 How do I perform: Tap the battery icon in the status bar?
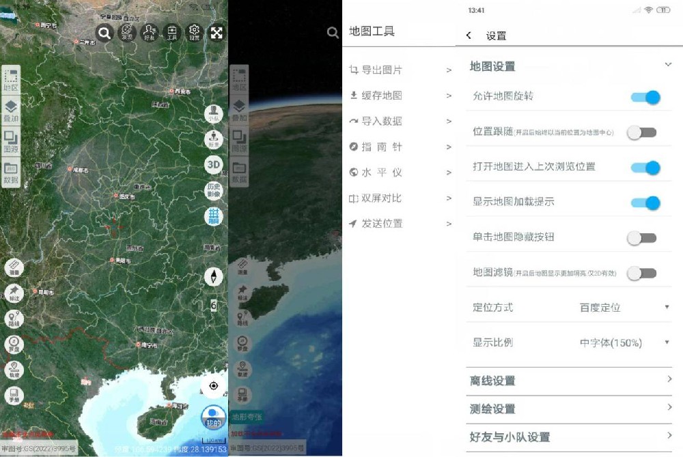[x=663, y=10]
